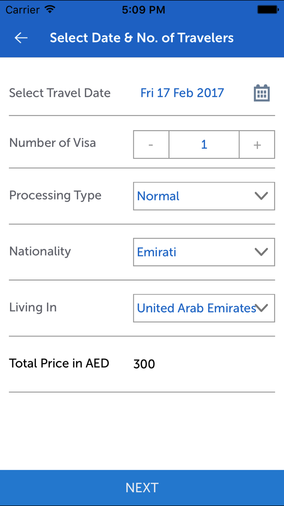Expand the Nationality dropdown showing Emirati
This screenshot has height=506, width=284.
pos(204,252)
